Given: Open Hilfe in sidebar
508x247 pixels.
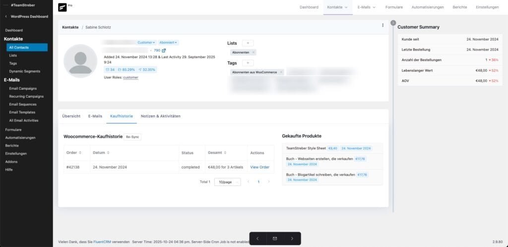Looking at the screenshot, I should click(x=9, y=169).
